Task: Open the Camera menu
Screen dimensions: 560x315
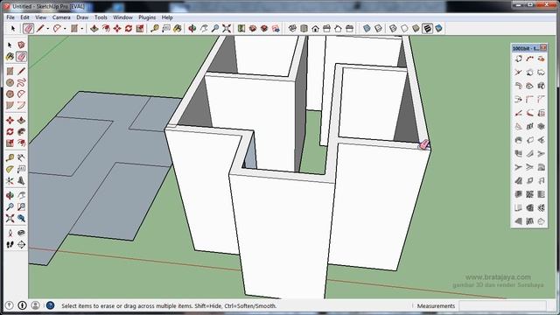Action: 61,17
